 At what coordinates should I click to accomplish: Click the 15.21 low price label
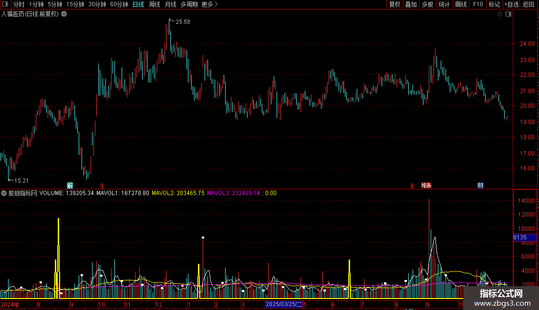21,180
